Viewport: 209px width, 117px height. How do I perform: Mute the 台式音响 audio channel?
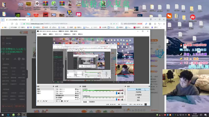click(x=119, y=93)
